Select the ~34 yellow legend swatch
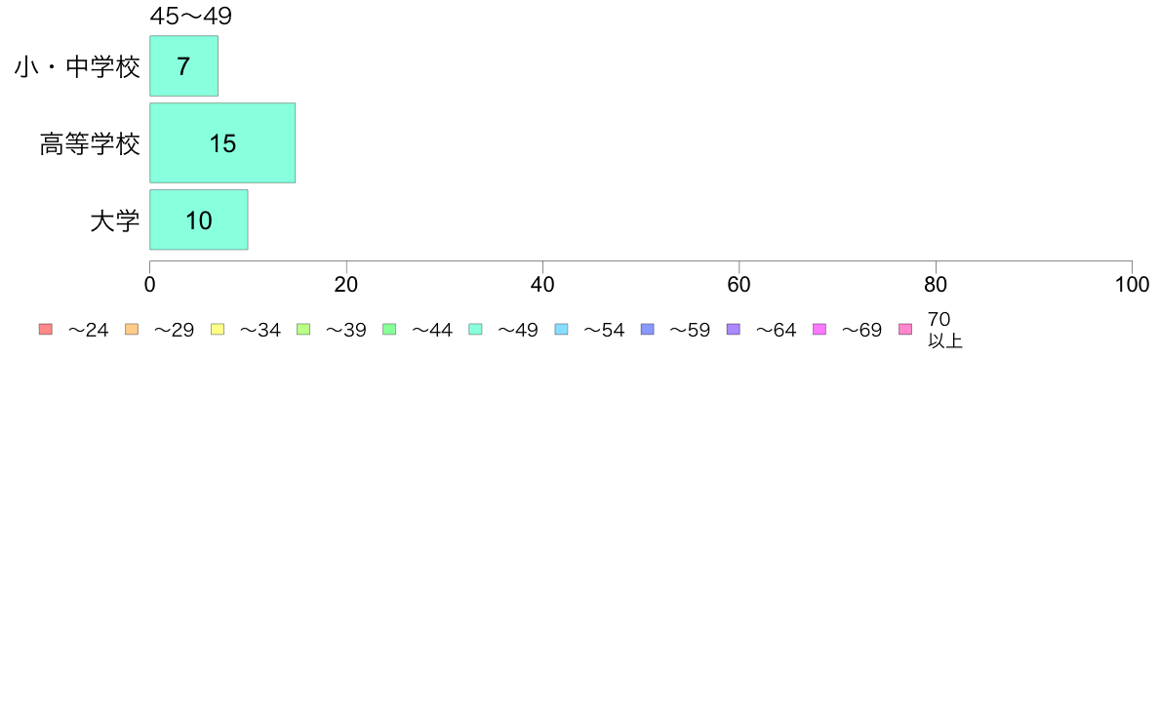 pyautogui.click(x=218, y=330)
